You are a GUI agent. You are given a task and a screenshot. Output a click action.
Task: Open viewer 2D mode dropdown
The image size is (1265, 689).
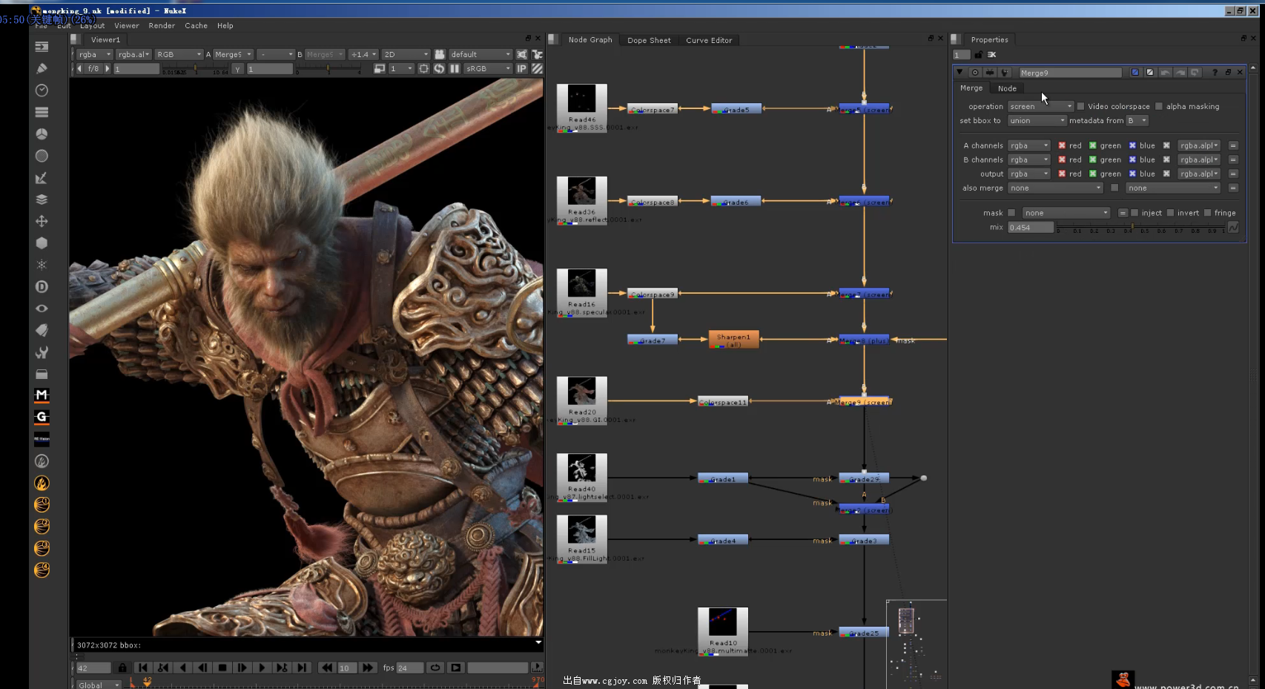[x=406, y=54]
